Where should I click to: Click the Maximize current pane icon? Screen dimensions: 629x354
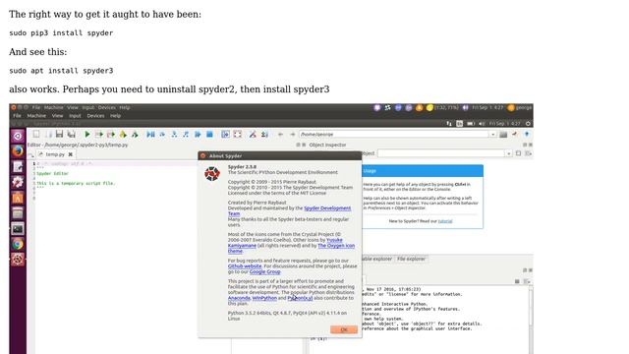[225, 134]
